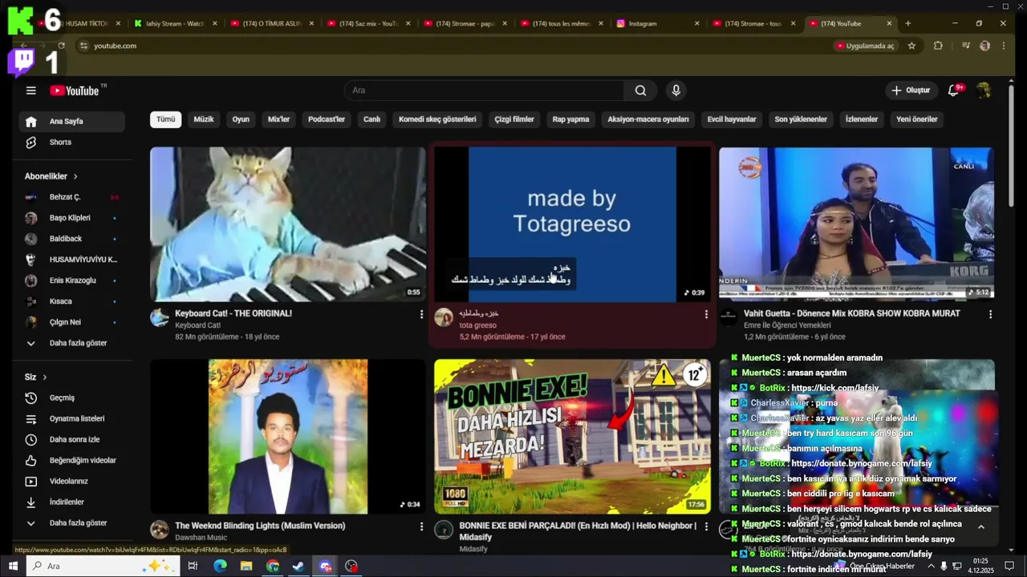1027x577 pixels.
Task: Start voice search with the microphone icon
Action: coord(676,91)
